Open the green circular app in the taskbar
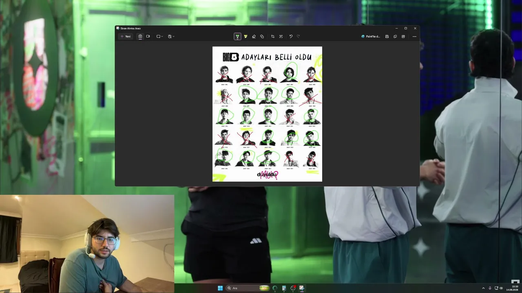The height and width of the screenshot is (293, 522). tap(275, 288)
